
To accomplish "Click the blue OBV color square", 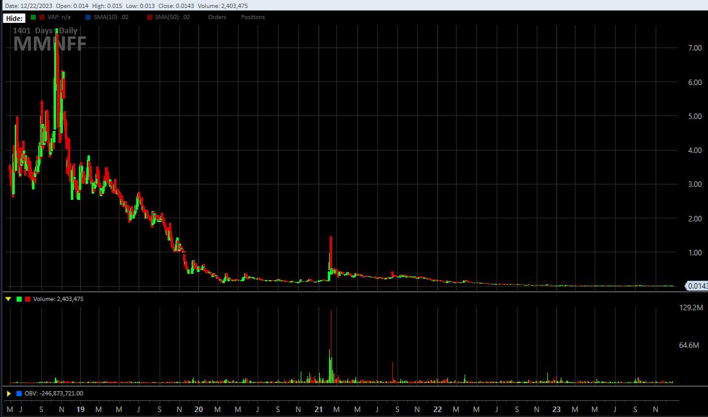I will 19,393.
